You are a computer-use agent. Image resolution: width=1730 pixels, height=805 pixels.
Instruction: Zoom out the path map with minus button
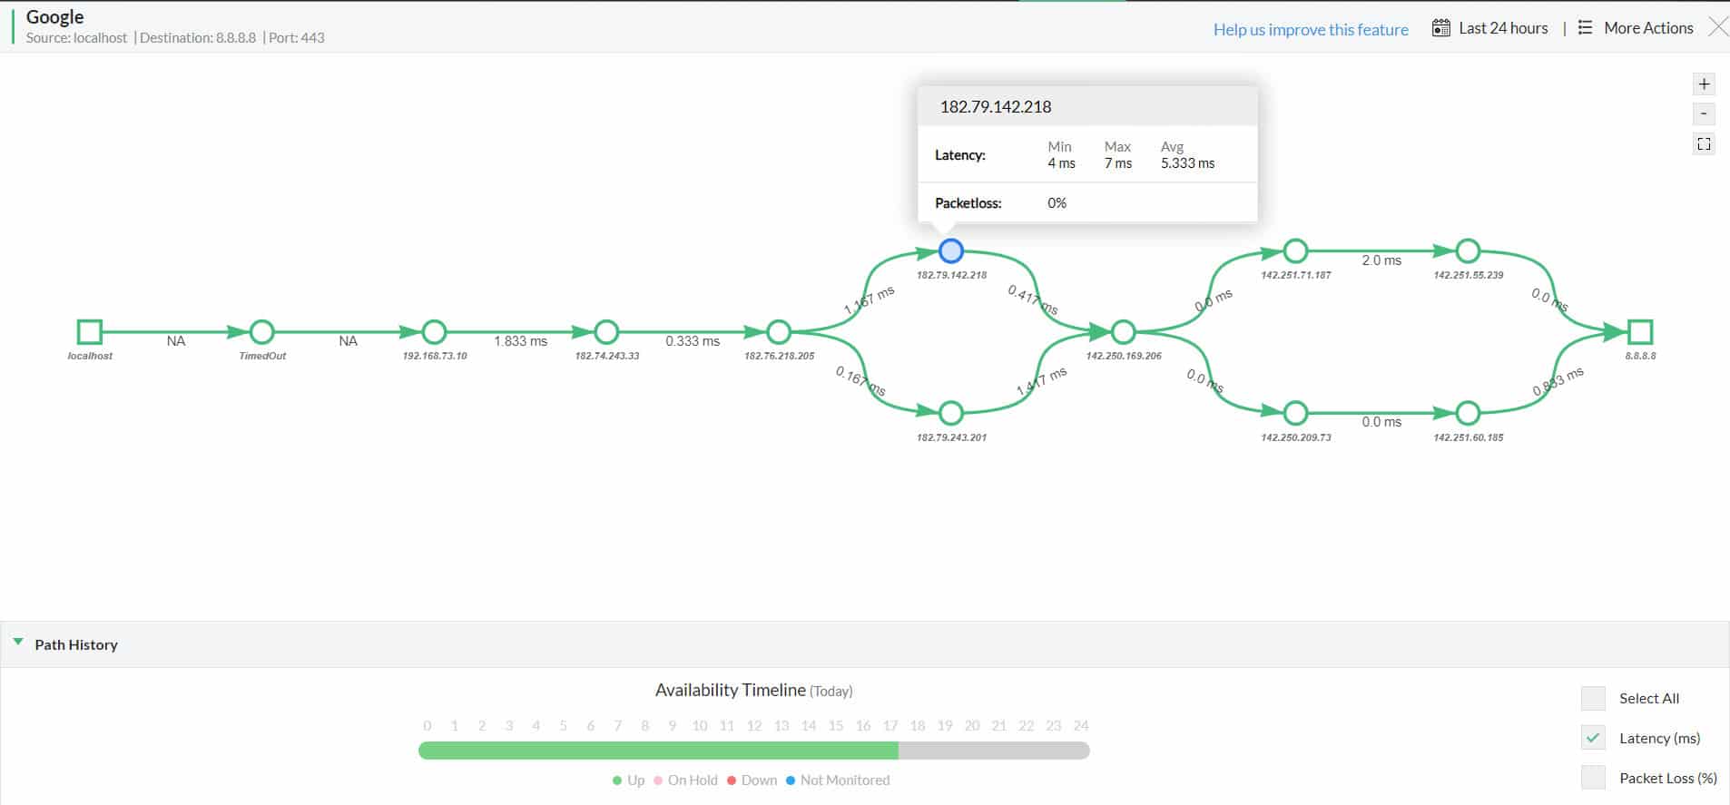[x=1704, y=114]
